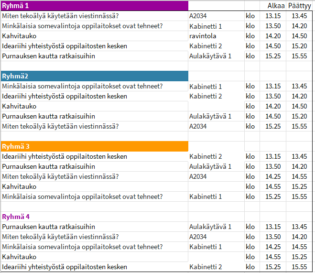The width and height of the screenshot is (315, 273).
Task: Click the ravintola location cell
Action: (x=203, y=36)
